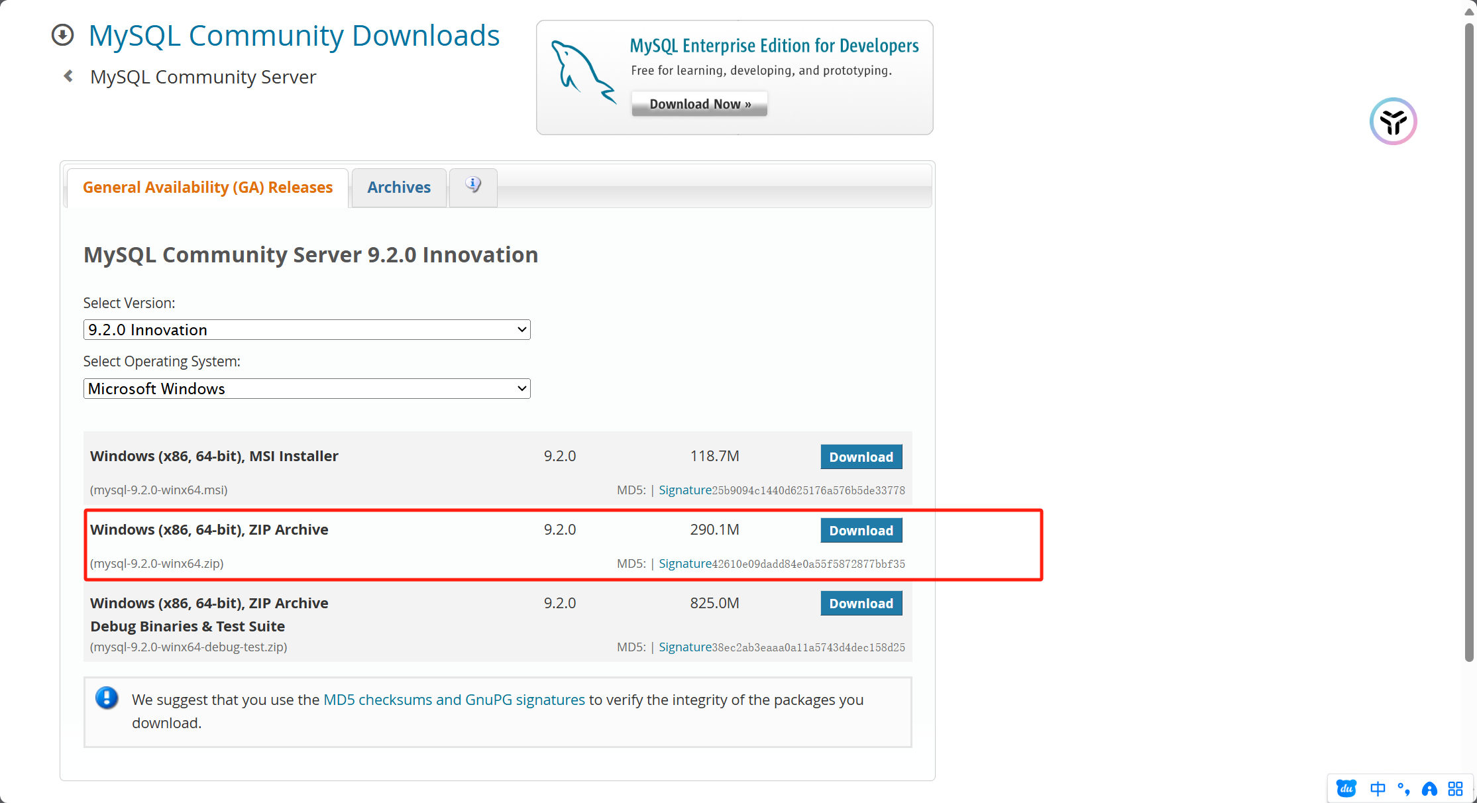Click the MySQL dolphin logo in banner
The width and height of the screenshot is (1477, 803).
(x=584, y=73)
